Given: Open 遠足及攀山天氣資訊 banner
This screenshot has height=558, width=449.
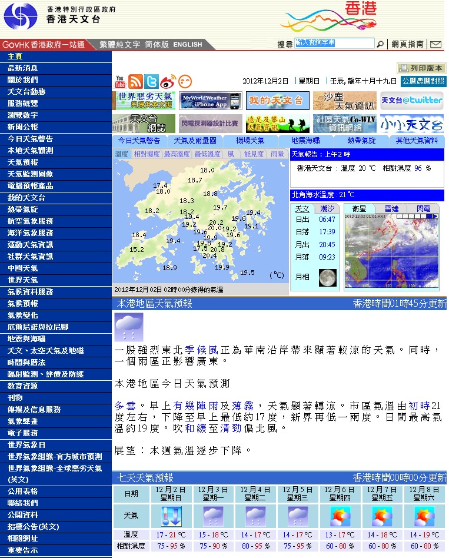Looking at the screenshot, I should (x=278, y=124).
